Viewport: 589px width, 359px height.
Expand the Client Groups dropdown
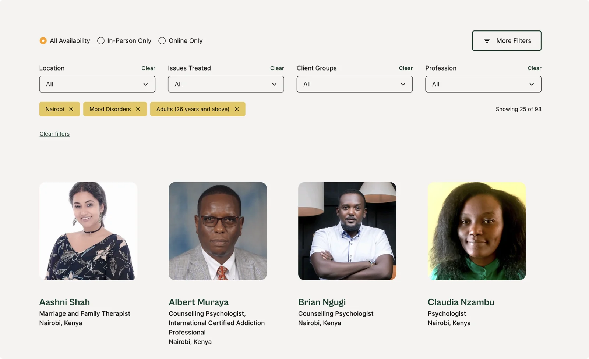pyautogui.click(x=355, y=84)
